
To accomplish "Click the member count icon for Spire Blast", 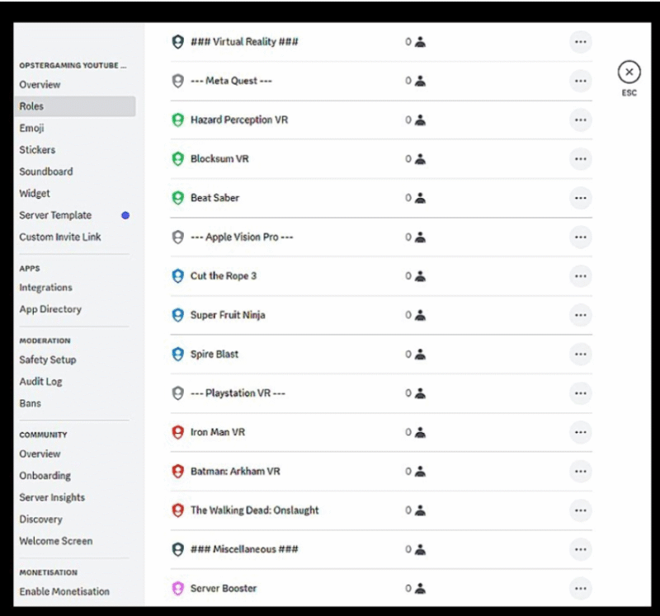I will (x=419, y=354).
